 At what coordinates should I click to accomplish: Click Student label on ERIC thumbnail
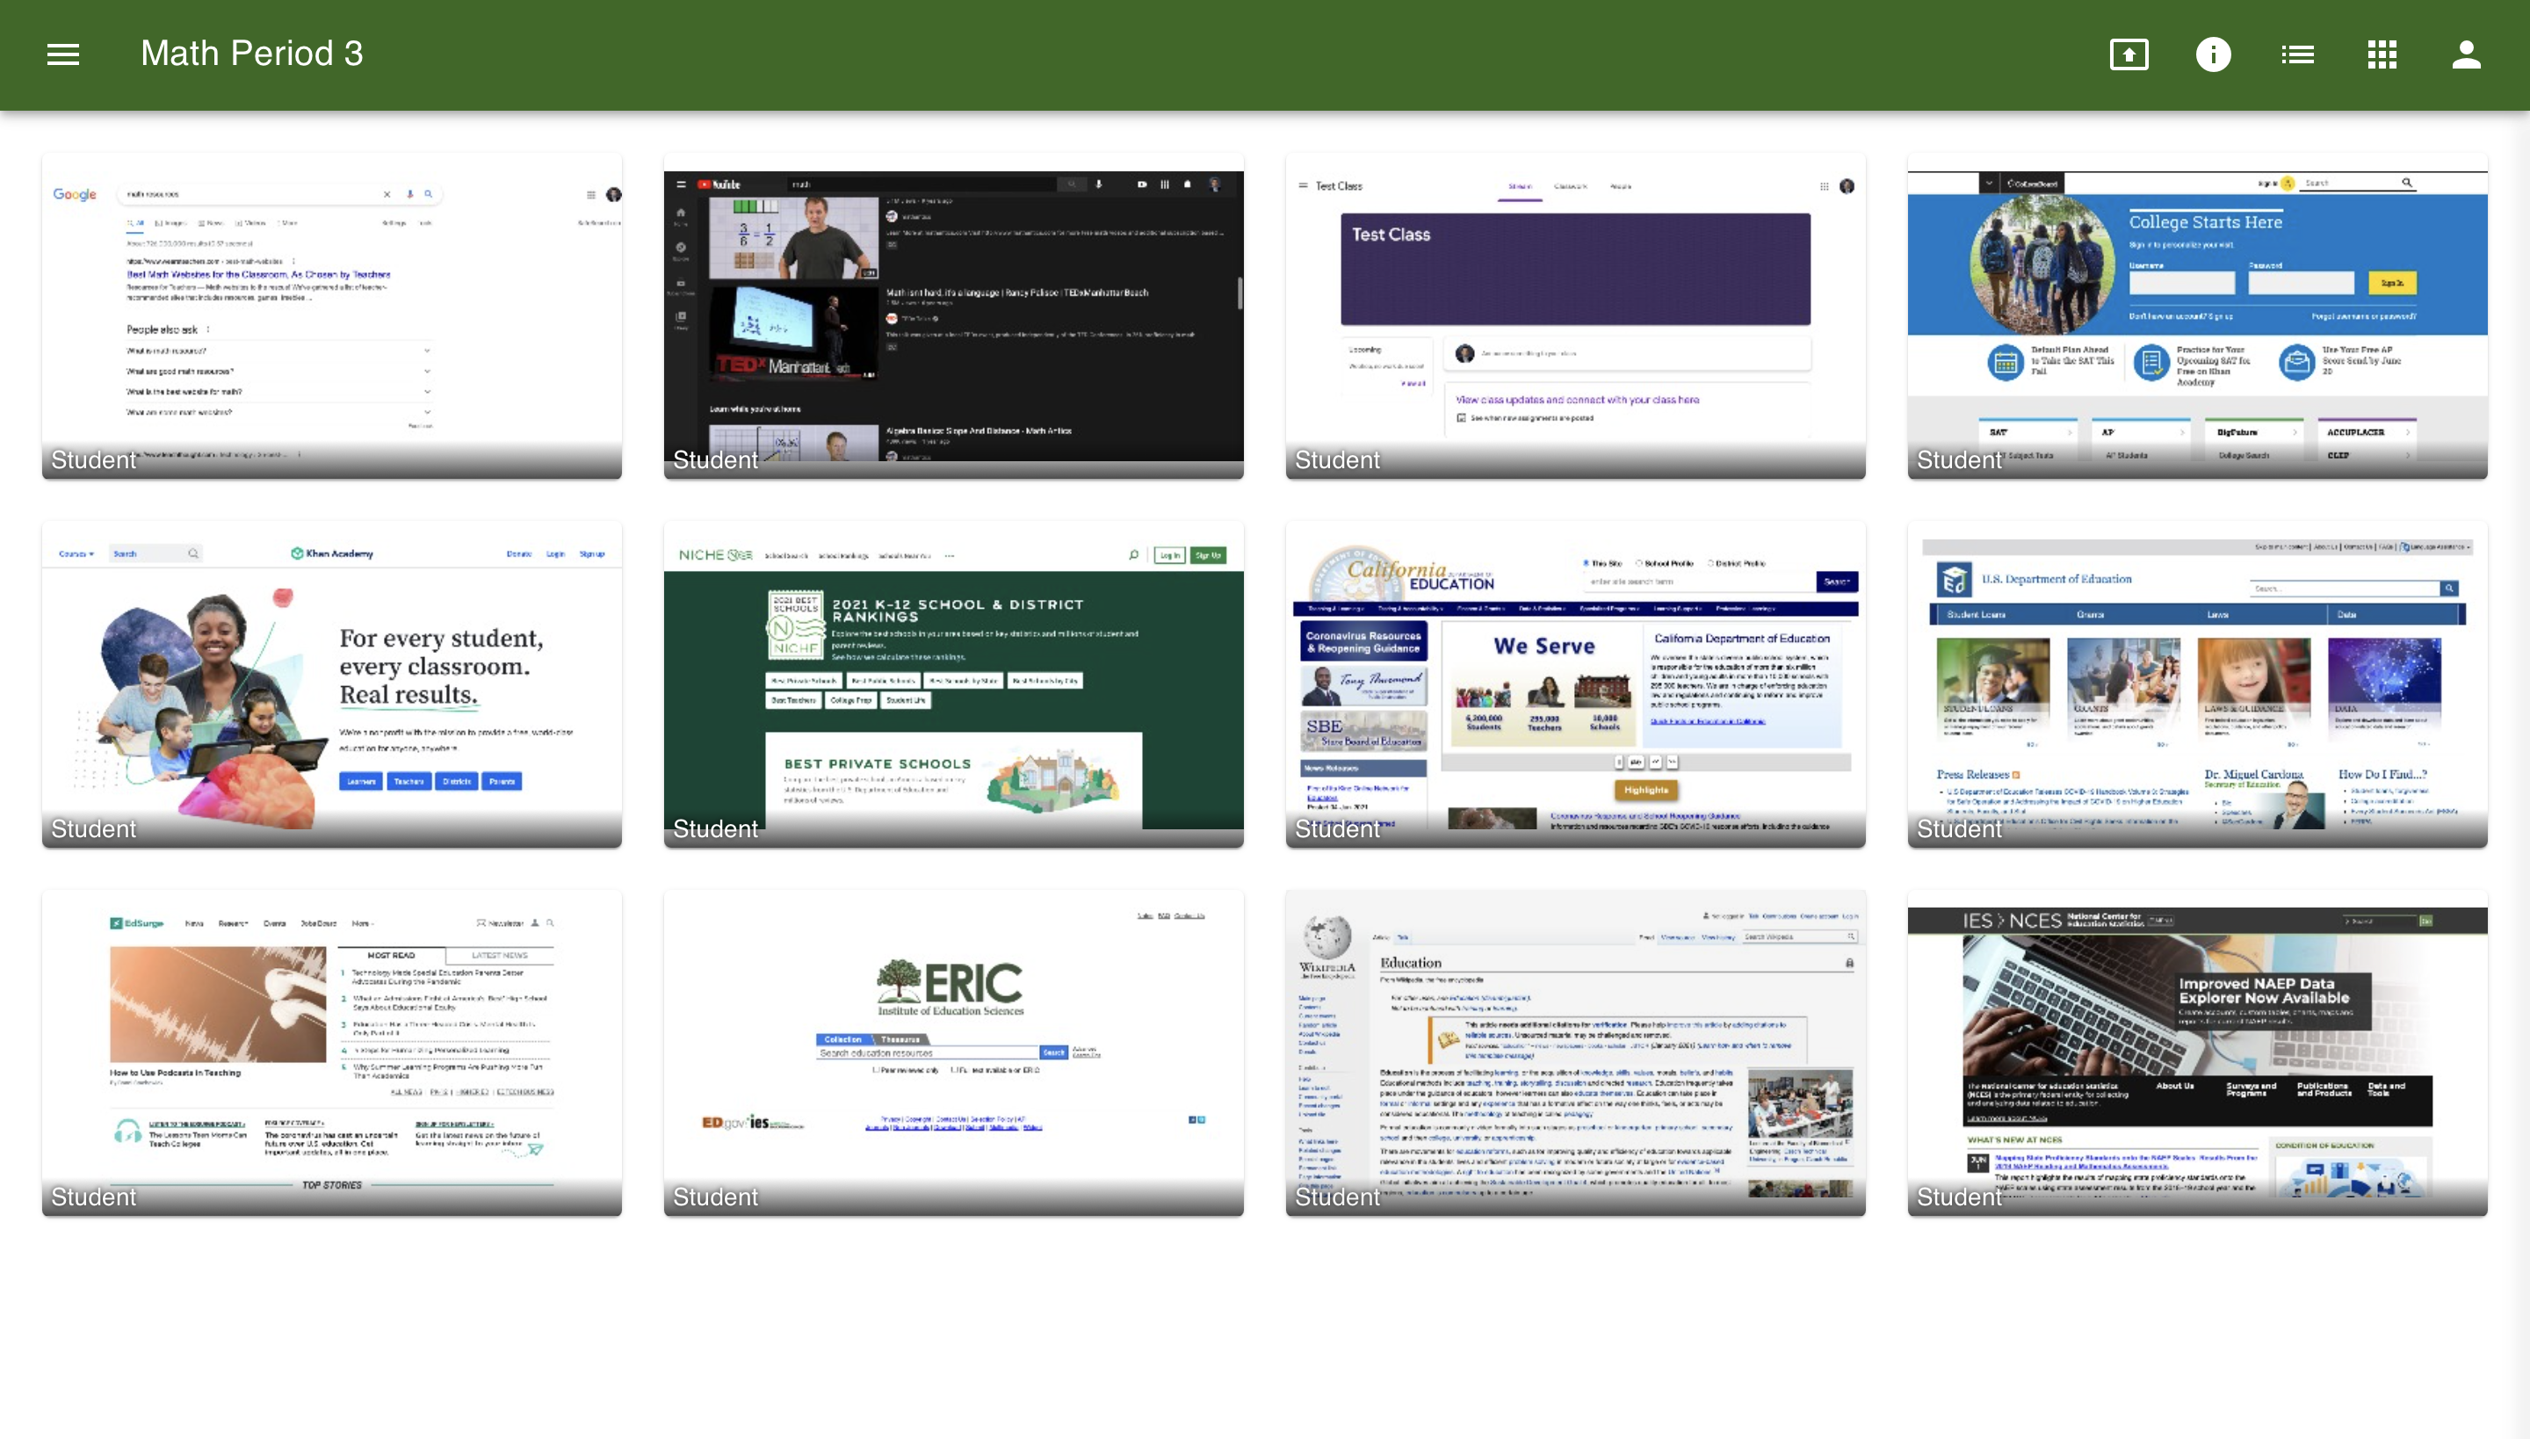715,1197
